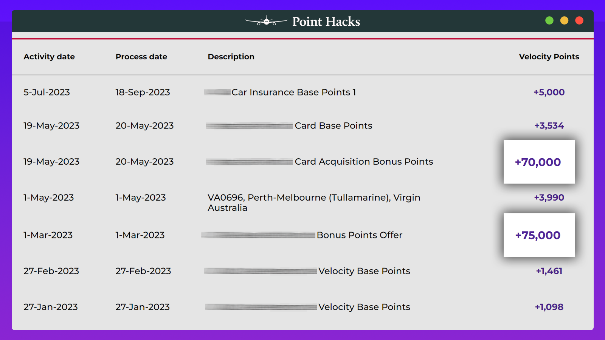This screenshot has width=605, height=340.
Task: Select the highlighted +70,000 points box
Action: pos(539,162)
